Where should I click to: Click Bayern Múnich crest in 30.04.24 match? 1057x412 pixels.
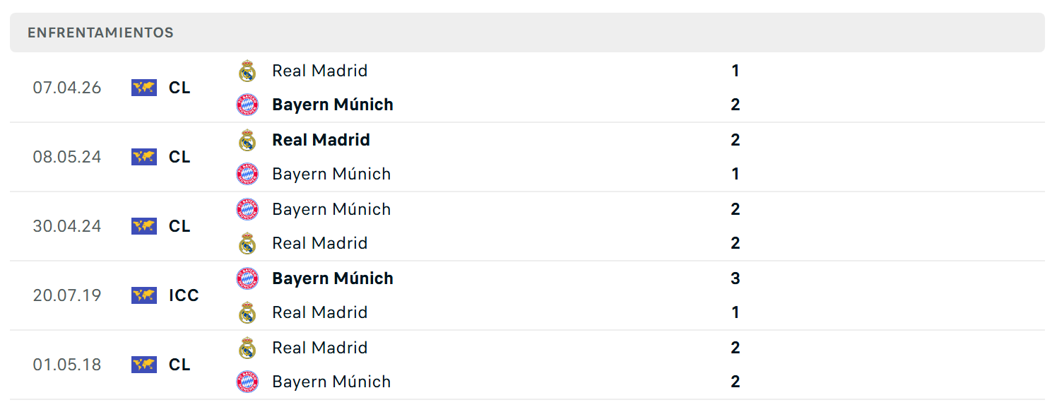pyautogui.click(x=247, y=209)
